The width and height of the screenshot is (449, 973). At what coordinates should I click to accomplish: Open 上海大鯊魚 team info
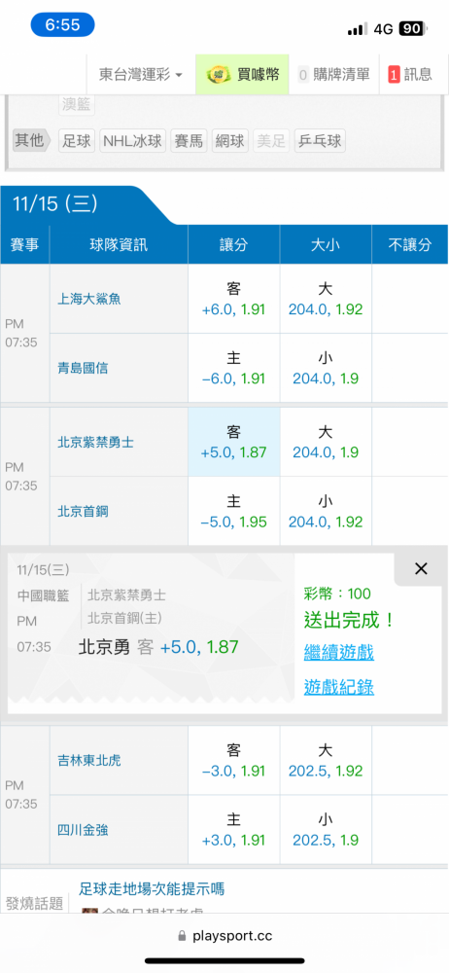(x=89, y=299)
